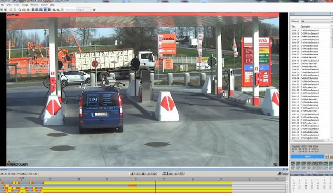Click the orange segment on timeline track
The width and height of the screenshot is (333, 193).
click(x=133, y=185)
